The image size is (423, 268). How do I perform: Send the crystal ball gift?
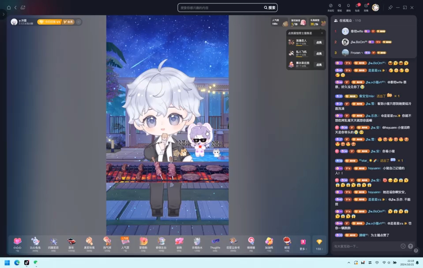tap(161, 244)
